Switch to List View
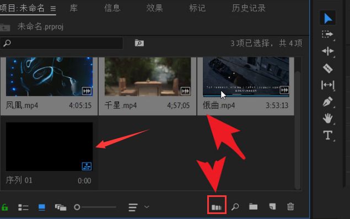This screenshot has width=350, height=219. tap(23, 207)
